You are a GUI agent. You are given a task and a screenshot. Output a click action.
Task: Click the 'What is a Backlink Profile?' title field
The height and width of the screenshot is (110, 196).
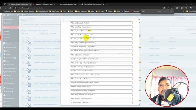click(x=101, y=23)
